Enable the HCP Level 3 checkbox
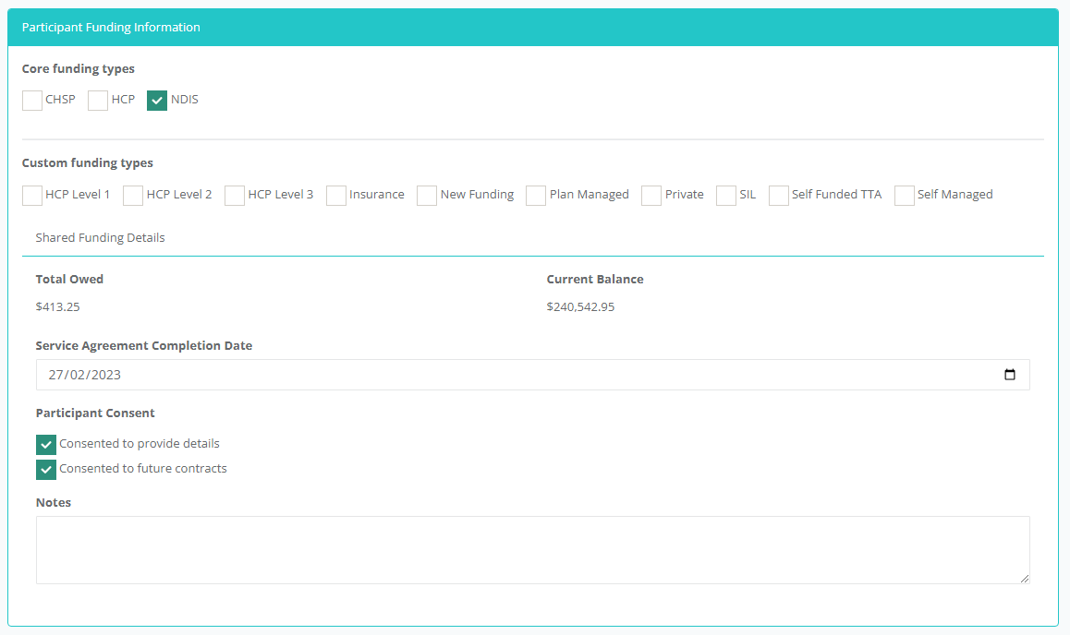 [235, 196]
